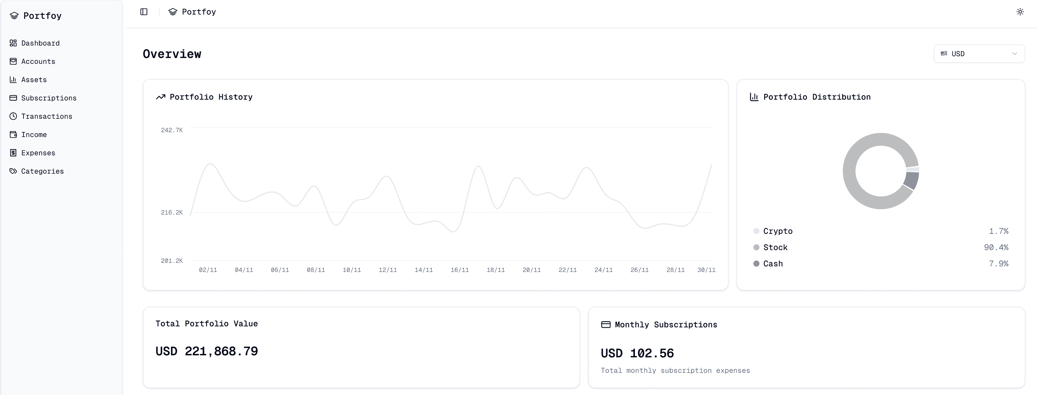Toggle the sidebar with the panel icon
This screenshot has width=1037, height=395.
(x=144, y=12)
